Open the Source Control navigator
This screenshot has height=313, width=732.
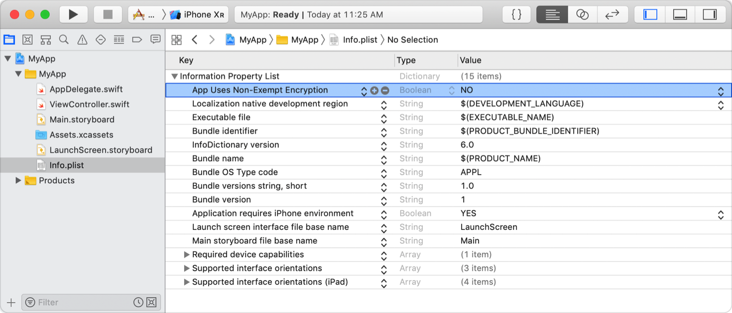pyautogui.click(x=27, y=40)
